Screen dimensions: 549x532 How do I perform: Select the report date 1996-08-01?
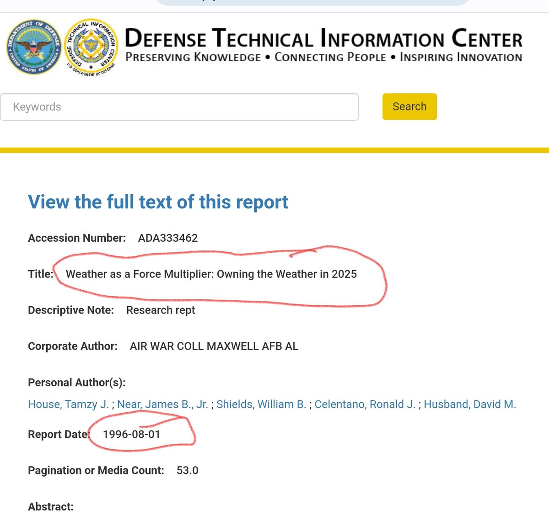(x=132, y=434)
